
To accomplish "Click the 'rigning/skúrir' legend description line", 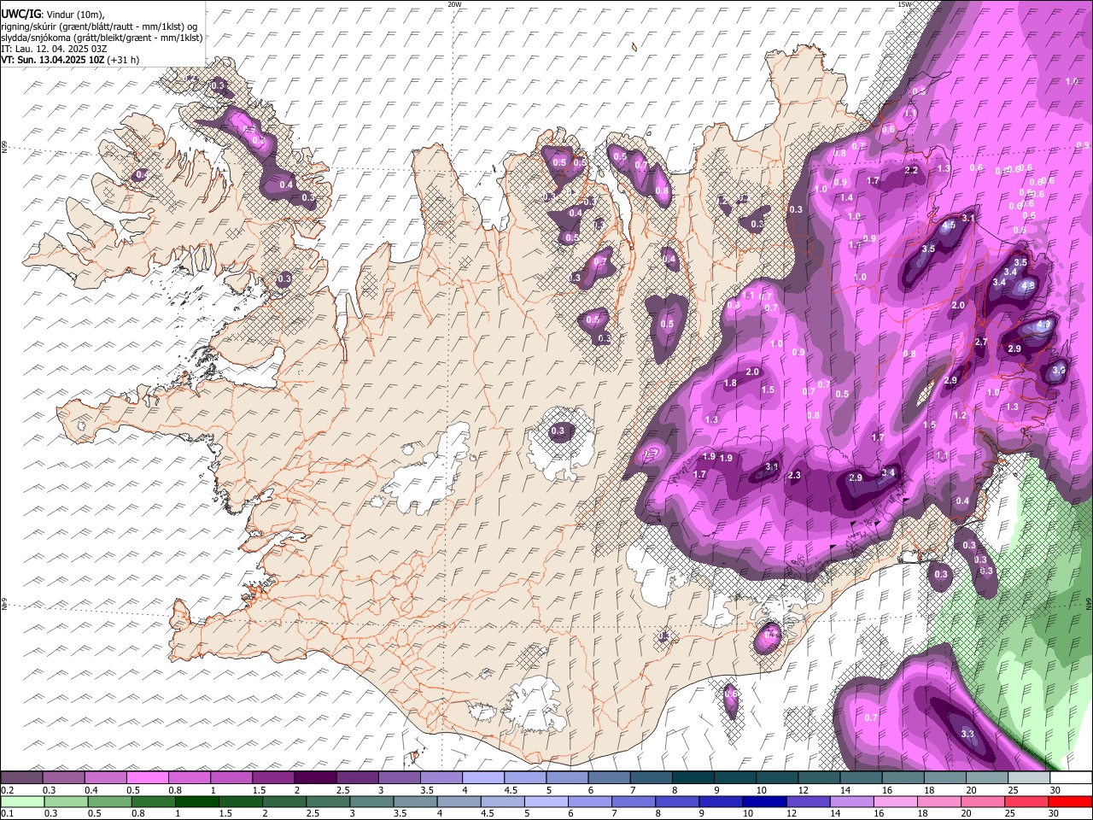I will 99,26.
